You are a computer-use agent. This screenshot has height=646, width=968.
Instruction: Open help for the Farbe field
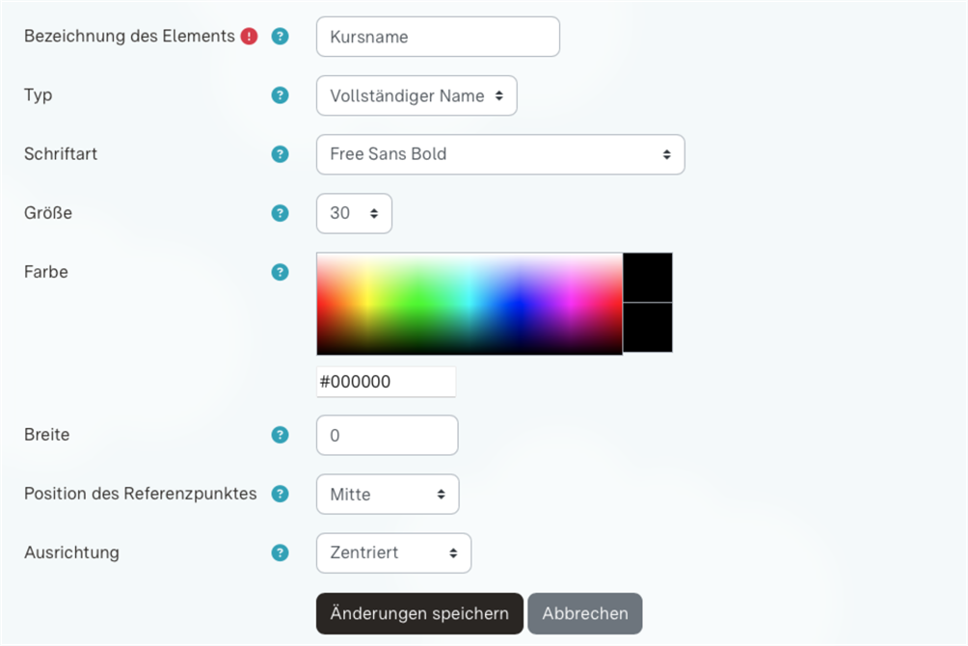click(280, 272)
